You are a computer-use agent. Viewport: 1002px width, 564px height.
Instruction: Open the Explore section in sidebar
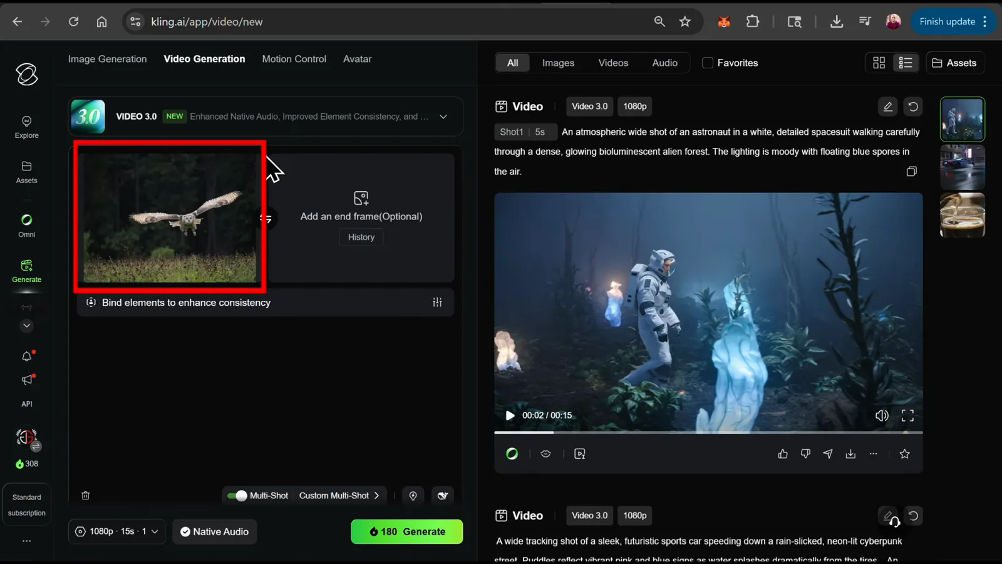tap(26, 127)
